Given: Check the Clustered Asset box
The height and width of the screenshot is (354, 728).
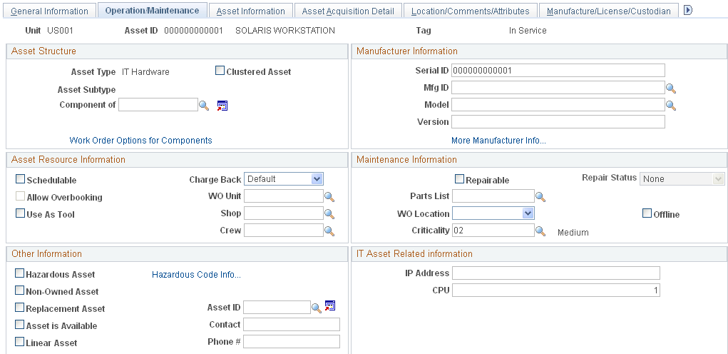Looking at the screenshot, I should click(220, 71).
